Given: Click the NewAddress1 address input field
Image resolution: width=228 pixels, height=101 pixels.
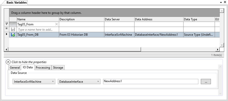Looking at the screenshot, I should coord(150,81).
